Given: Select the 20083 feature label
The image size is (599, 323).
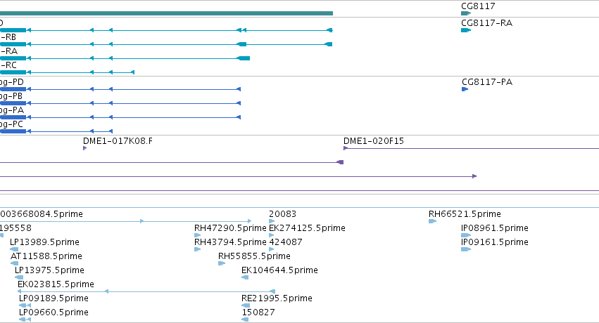Looking at the screenshot, I should (x=283, y=214).
